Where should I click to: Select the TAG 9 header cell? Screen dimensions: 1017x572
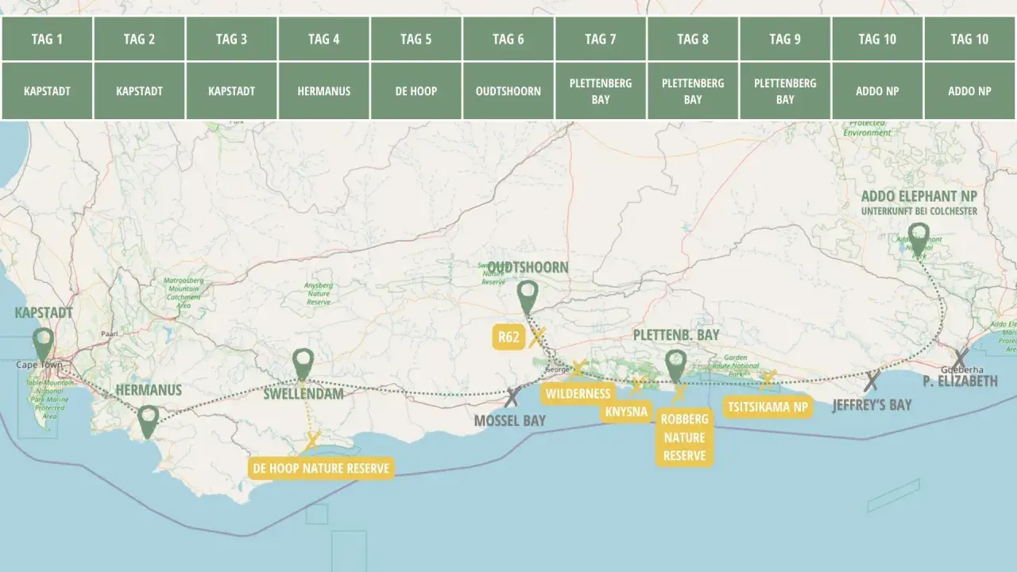(x=785, y=39)
